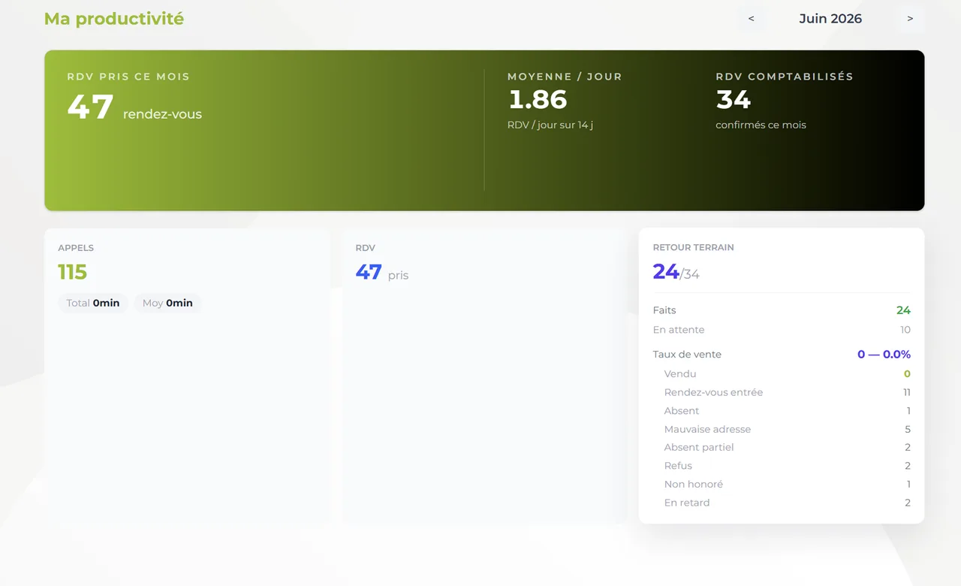Click the Absent row with value 1
Screen dimensions: 961x586
(x=788, y=411)
